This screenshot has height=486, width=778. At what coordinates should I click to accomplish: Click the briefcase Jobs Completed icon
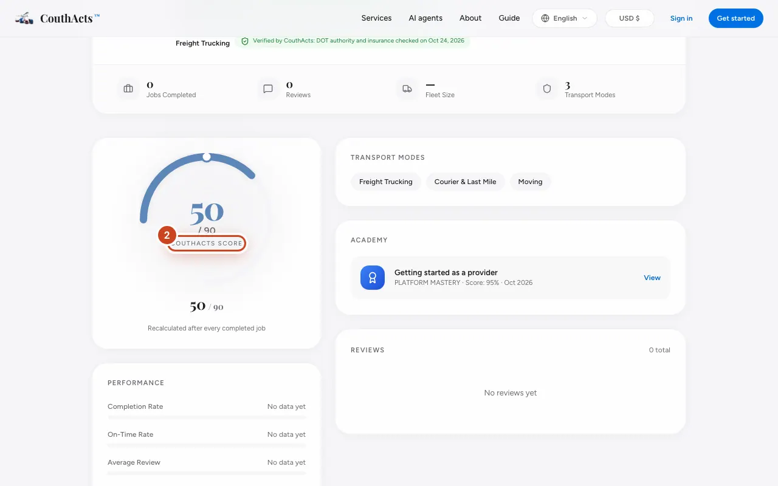click(128, 89)
